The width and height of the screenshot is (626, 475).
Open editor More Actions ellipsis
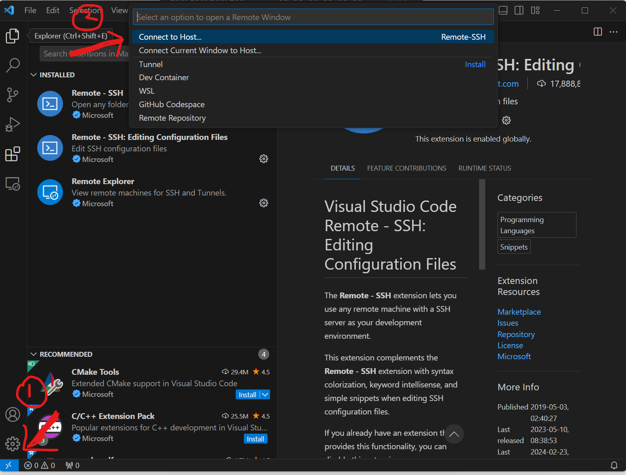click(614, 32)
